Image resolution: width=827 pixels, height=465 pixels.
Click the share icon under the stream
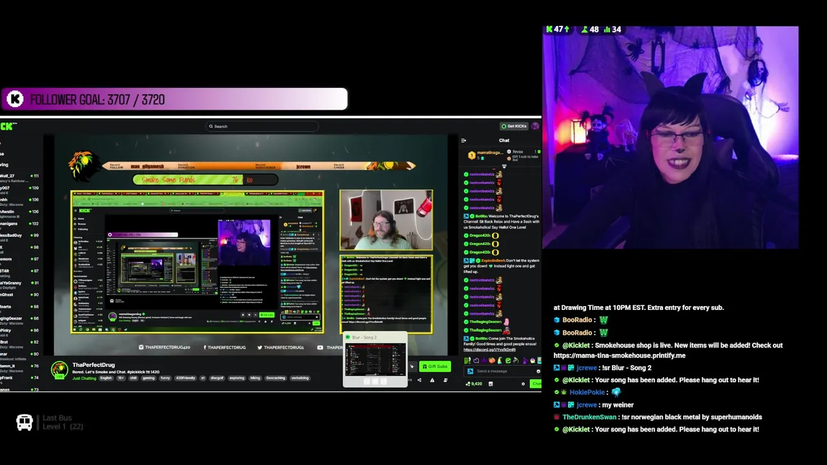[419, 380]
